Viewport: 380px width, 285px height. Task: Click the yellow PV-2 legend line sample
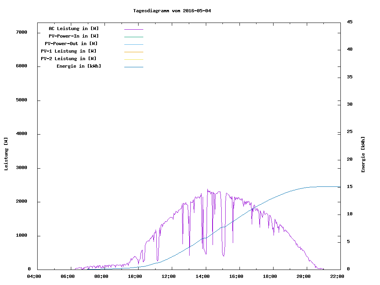[133, 59]
